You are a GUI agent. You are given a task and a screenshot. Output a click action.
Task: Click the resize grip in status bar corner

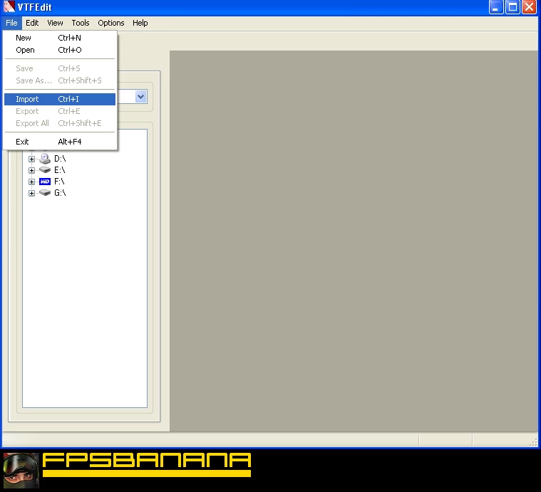(534, 443)
